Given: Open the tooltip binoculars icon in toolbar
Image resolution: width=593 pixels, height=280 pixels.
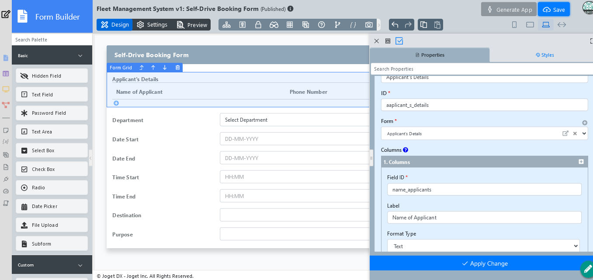Looking at the screenshot, I should tap(274, 25).
